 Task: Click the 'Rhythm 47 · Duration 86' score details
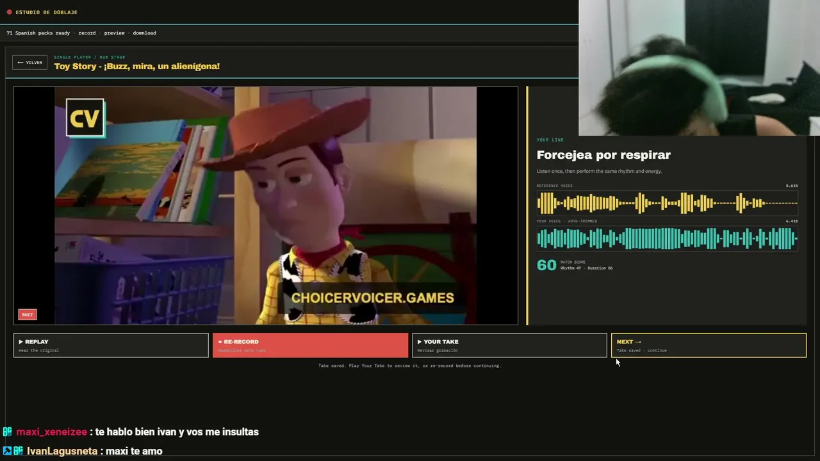pyautogui.click(x=586, y=268)
